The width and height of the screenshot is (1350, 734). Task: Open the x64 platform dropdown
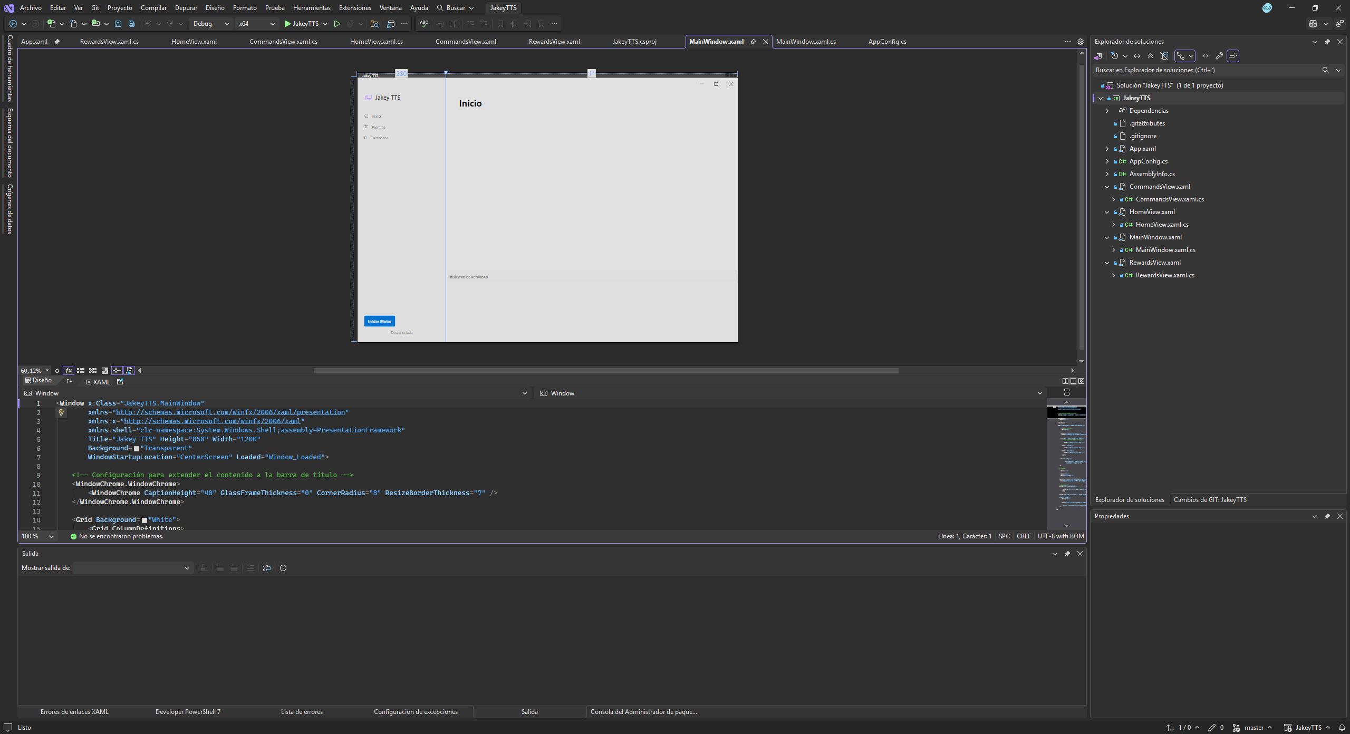point(257,24)
